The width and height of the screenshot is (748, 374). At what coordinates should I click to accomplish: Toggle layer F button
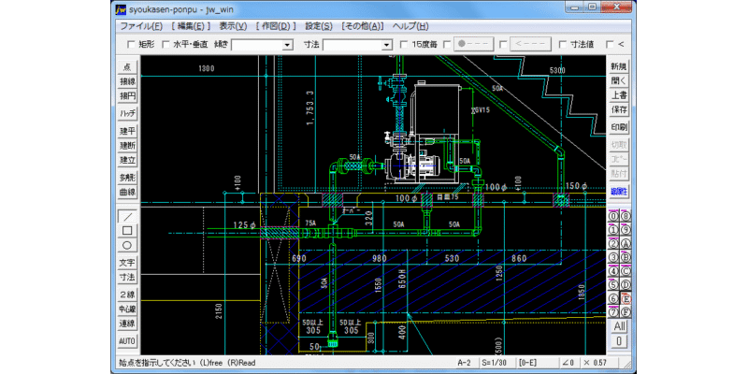(626, 312)
